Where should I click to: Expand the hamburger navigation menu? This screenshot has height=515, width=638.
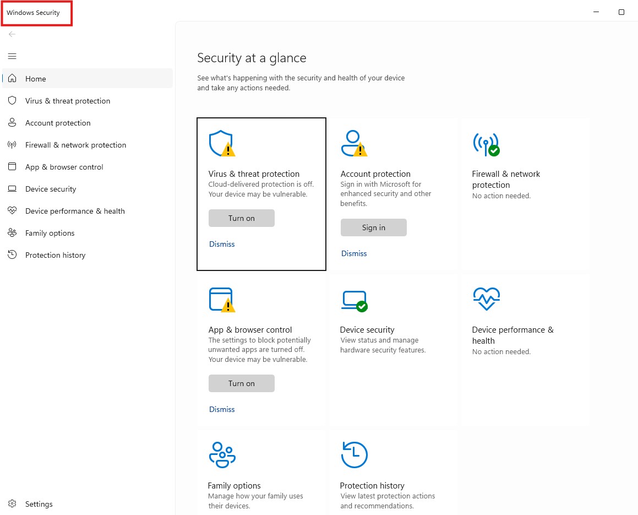[12, 56]
